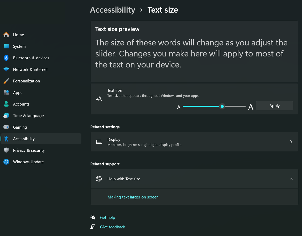The width and height of the screenshot is (302, 236).
Task: Select the Home icon in the sidebar
Action: coord(6,35)
